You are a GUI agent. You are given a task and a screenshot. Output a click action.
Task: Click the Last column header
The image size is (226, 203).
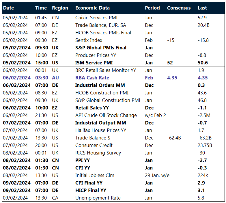point(202,8)
